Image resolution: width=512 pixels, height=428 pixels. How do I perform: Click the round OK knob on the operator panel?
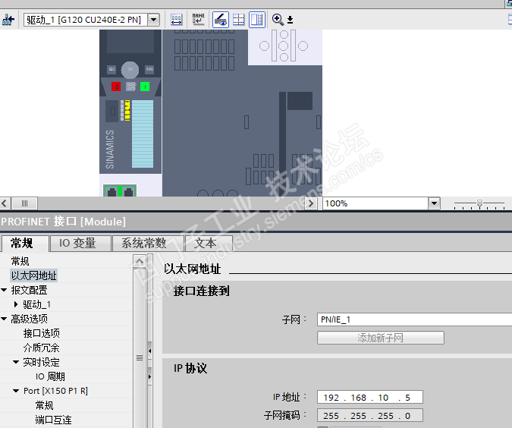click(x=130, y=70)
